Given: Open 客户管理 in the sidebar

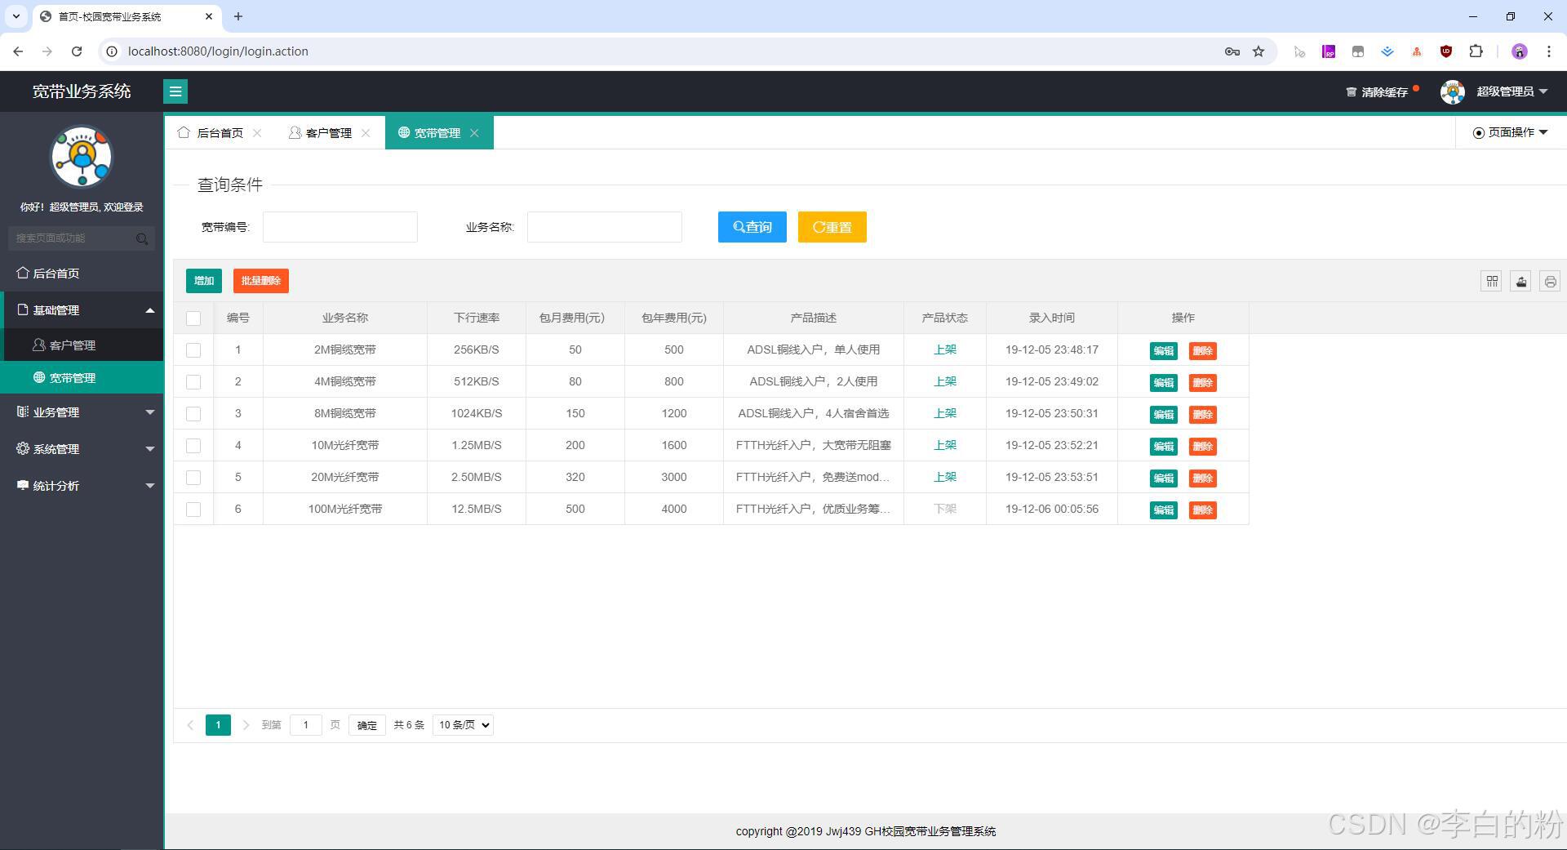Looking at the screenshot, I should (82, 345).
